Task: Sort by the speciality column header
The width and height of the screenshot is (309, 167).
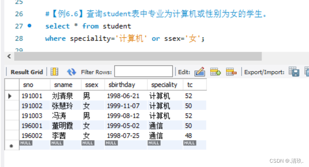Action: click(164, 85)
